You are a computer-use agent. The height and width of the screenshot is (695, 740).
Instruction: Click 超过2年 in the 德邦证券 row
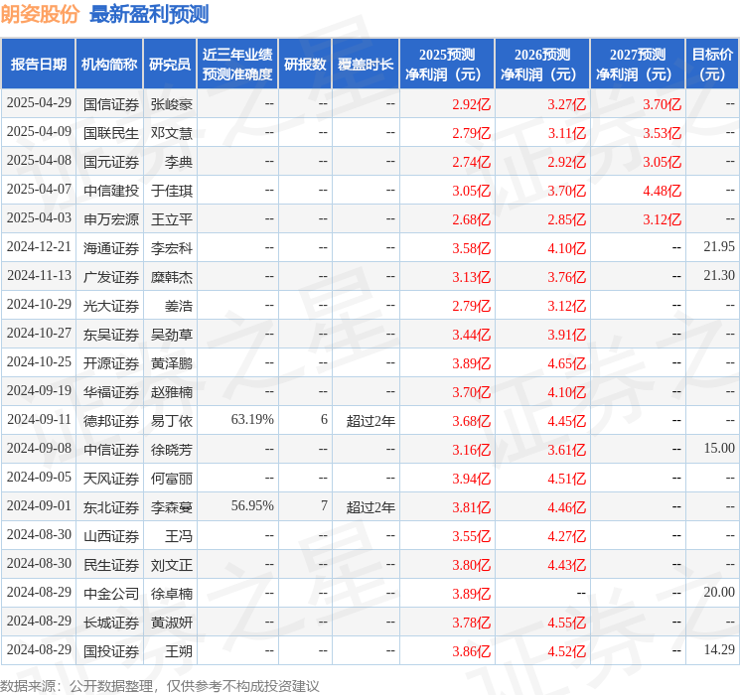pyautogui.click(x=370, y=421)
